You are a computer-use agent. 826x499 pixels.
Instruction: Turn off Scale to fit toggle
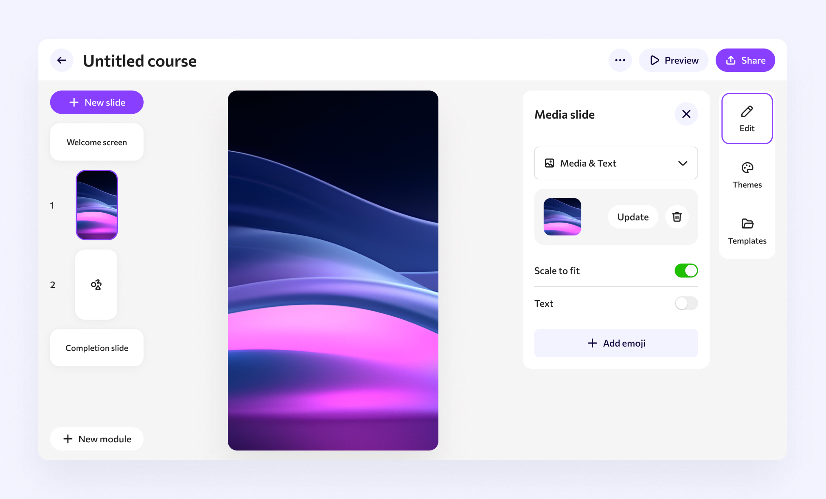coord(686,270)
